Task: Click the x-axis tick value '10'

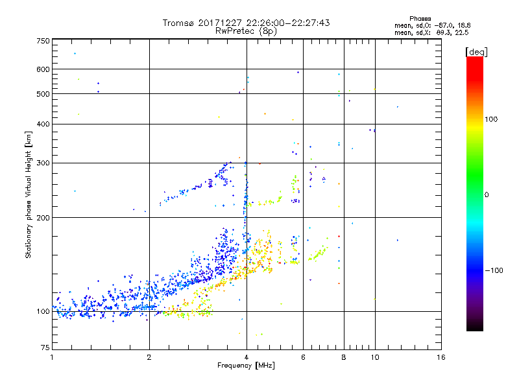Action: coord(375,357)
